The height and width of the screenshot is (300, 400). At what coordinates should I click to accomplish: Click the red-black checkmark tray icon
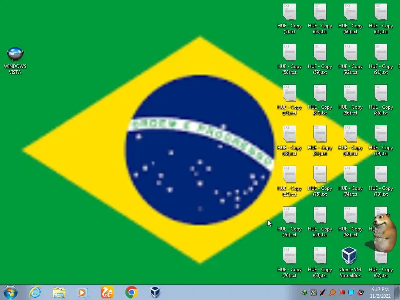pyautogui.click(x=322, y=292)
